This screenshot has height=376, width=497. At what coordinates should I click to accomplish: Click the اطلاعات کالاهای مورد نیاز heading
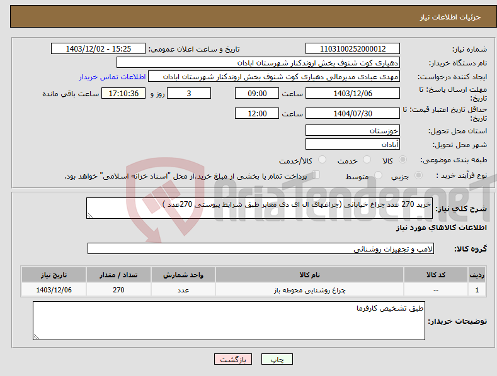441,228
